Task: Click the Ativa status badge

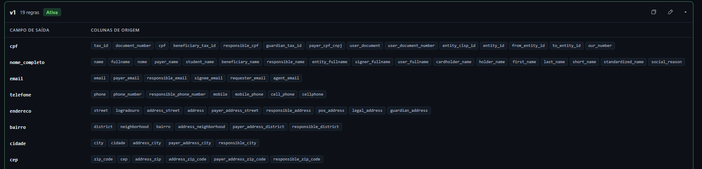Action: (52, 12)
